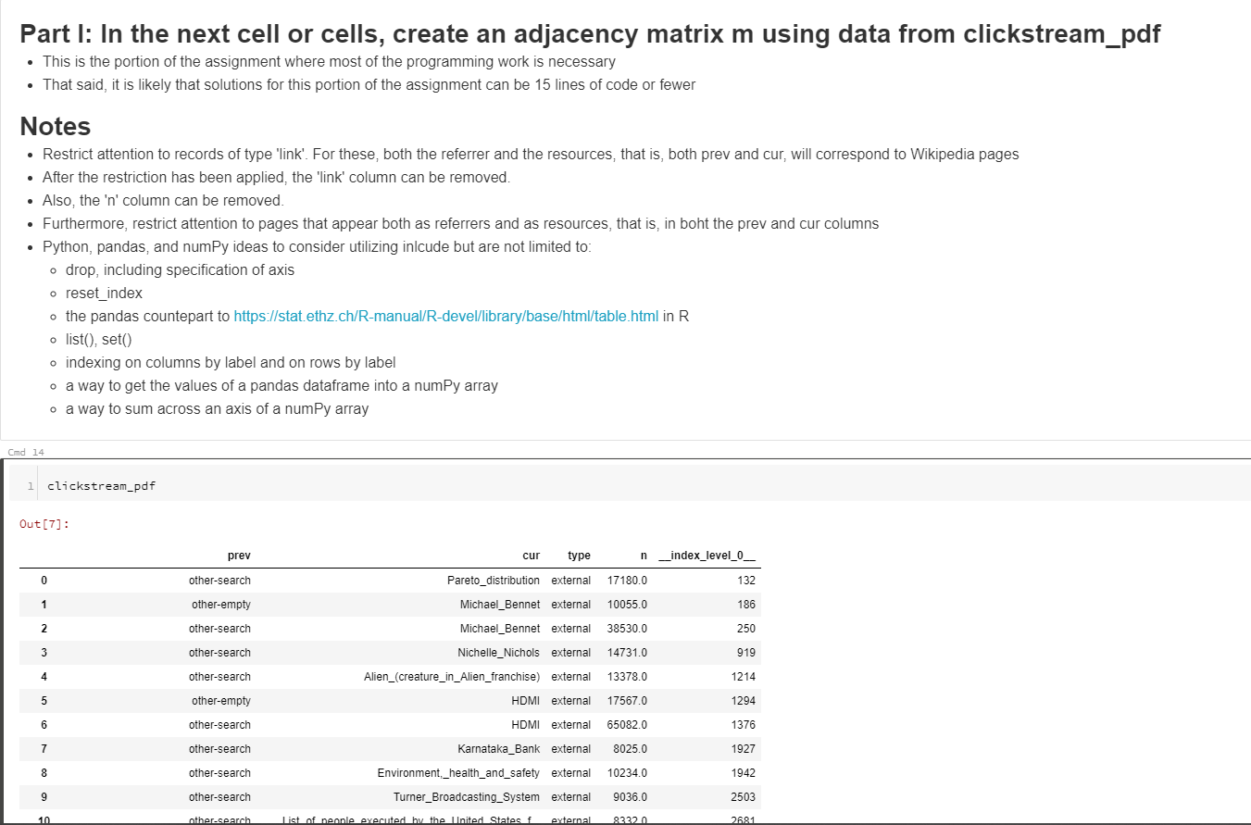Screen dimensions: 1251x825
Task: Select the 'Environment,_health_and_safety' cell
Action: coord(458,773)
